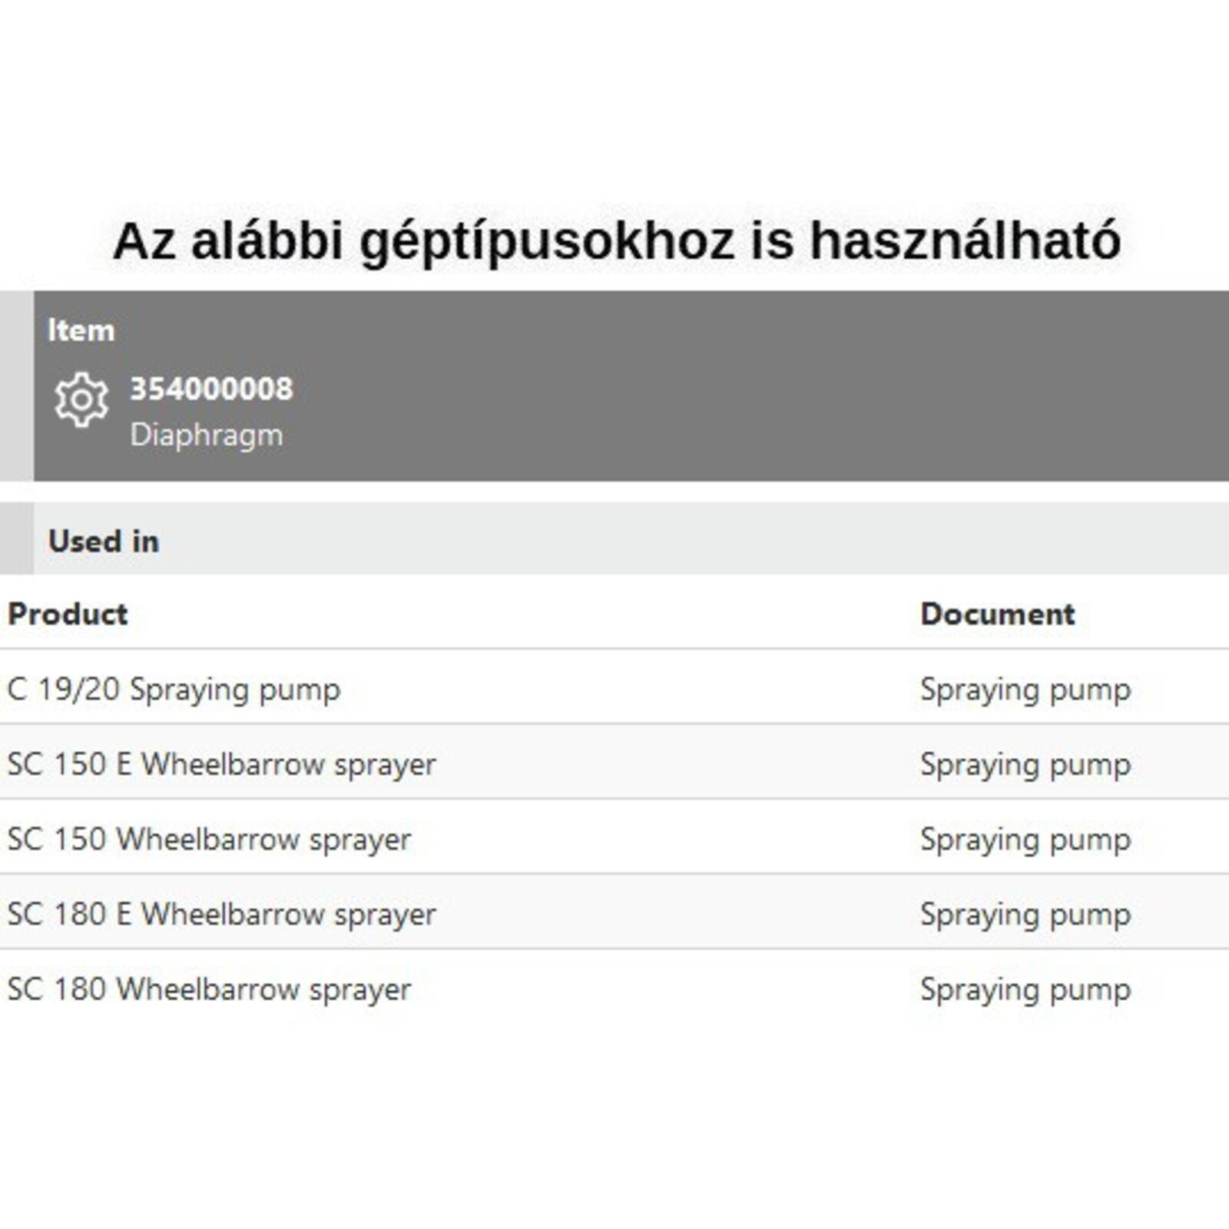
Task: Sort by the Product column header
Action: (68, 614)
